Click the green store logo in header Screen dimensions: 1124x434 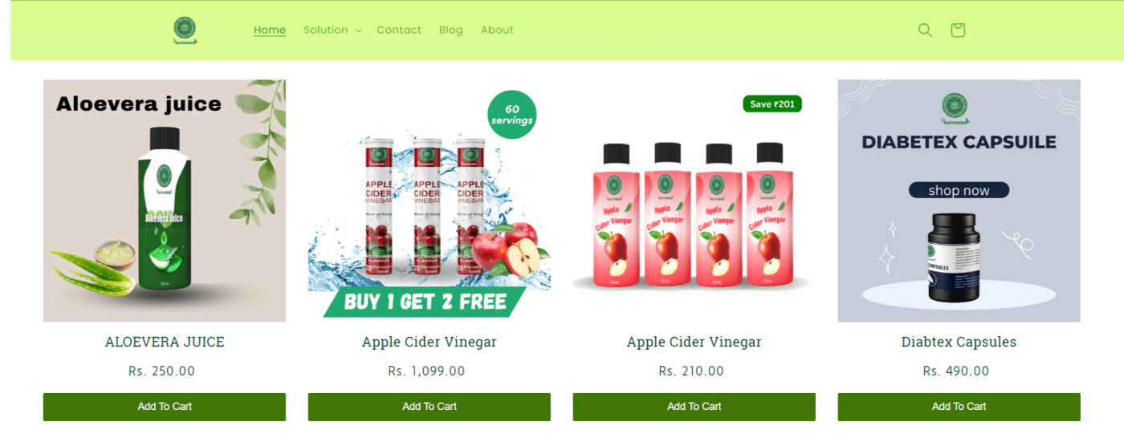click(x=185, y=30)
